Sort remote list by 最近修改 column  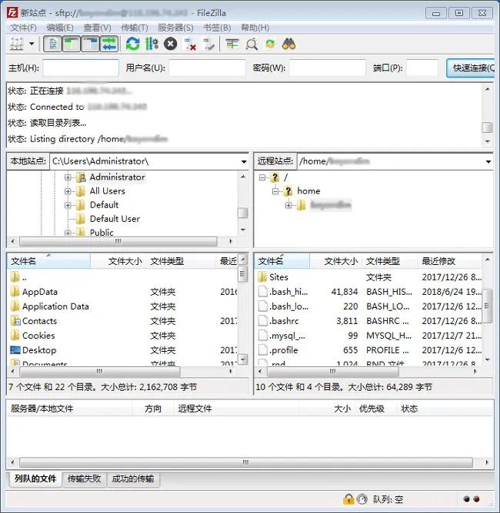tap(449, 261)
